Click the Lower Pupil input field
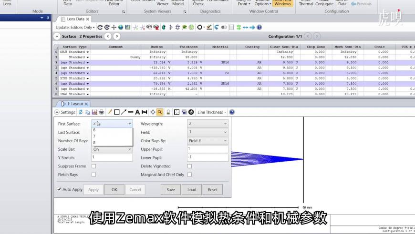This screenshot has width=415, height=234. click(x=207, y=157)
